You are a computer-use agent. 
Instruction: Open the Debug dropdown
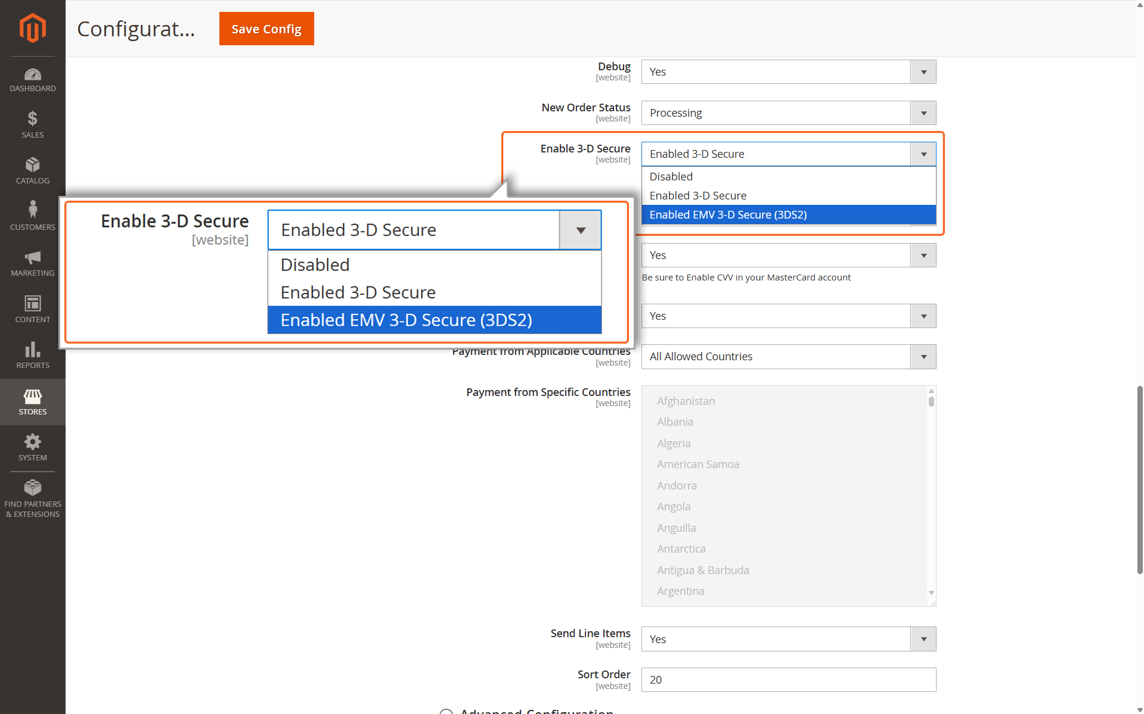pyautogui.click(x=788, y=72)
